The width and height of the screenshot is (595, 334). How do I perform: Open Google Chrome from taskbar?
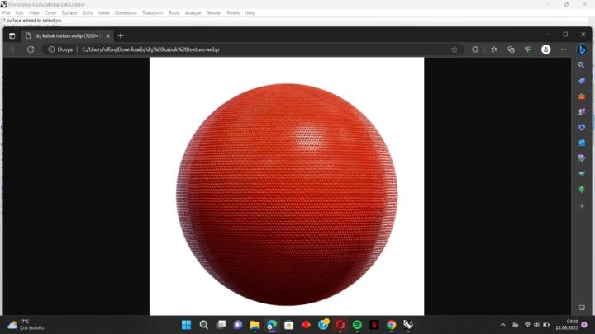click(x=391, y=325)
